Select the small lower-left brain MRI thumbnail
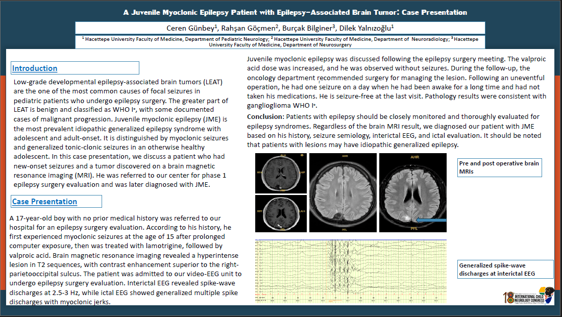Viewport: 562px width, 317px height. click(281, 213)
